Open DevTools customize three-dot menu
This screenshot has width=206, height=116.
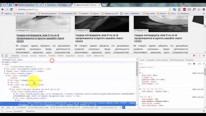[200, 56]
